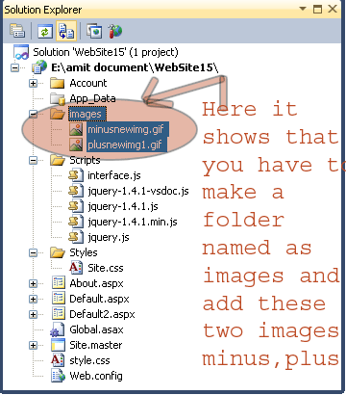Screen dimensions: 346x395
Task: Expand the About.aspx node
Action: 33,283
